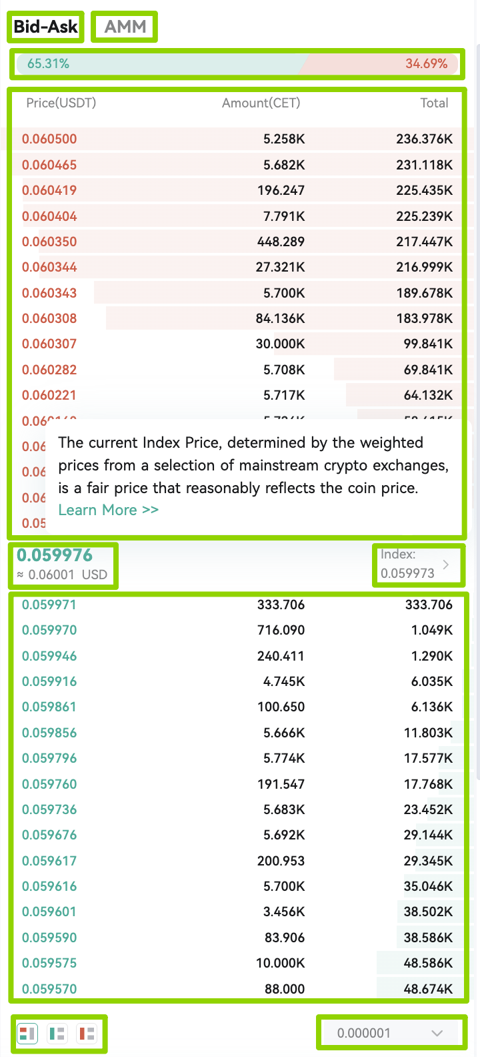Open the Learn More >> link
The image size is (480, 1057).
click(108, 510)
